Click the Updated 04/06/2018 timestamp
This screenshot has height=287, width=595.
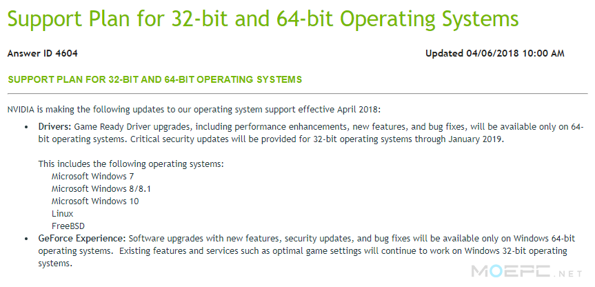click(x=495, y=54)
